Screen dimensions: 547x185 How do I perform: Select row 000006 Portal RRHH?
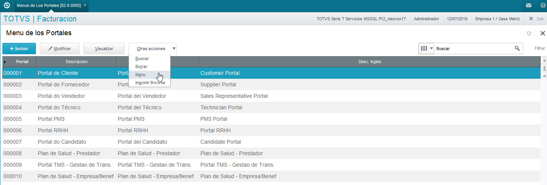click(271, 130)
